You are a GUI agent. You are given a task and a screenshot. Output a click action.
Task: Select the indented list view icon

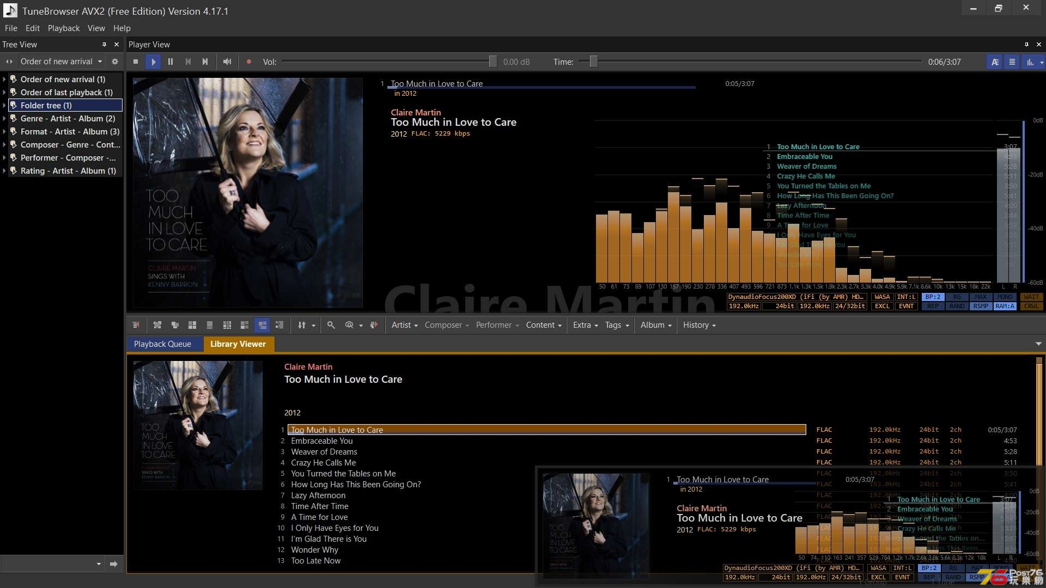(279, 325)
